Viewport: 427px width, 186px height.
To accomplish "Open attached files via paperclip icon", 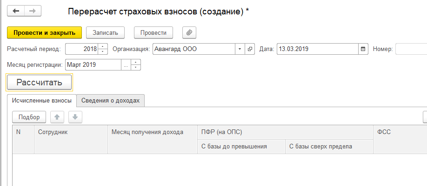I will [x=189, y=32].
